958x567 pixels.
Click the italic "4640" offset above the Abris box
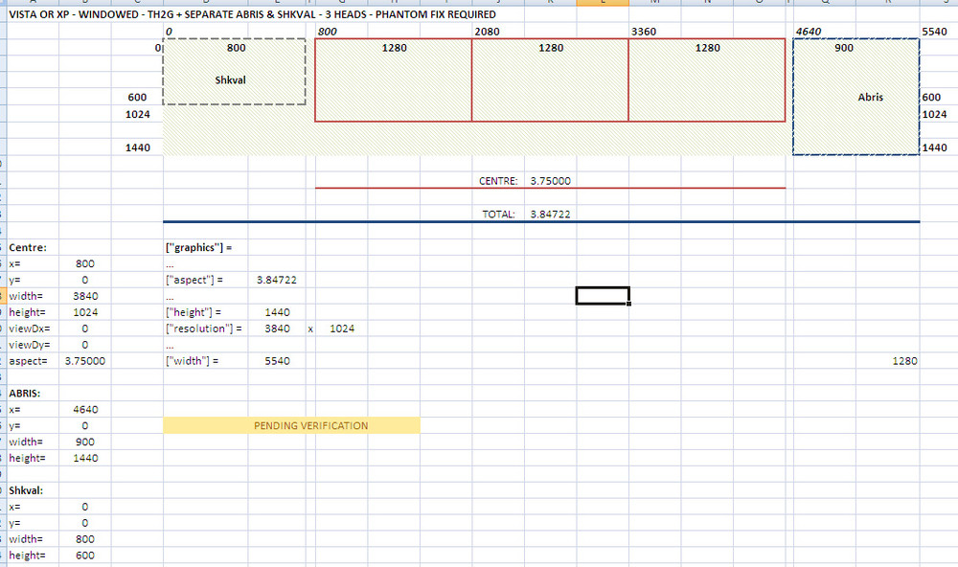[x=809, y=32]
